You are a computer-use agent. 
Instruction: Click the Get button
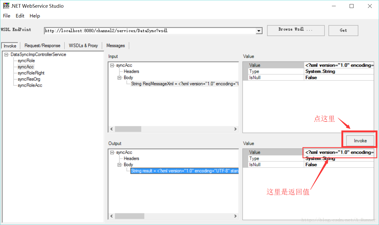pyautogui.click(x=343, y=30)
